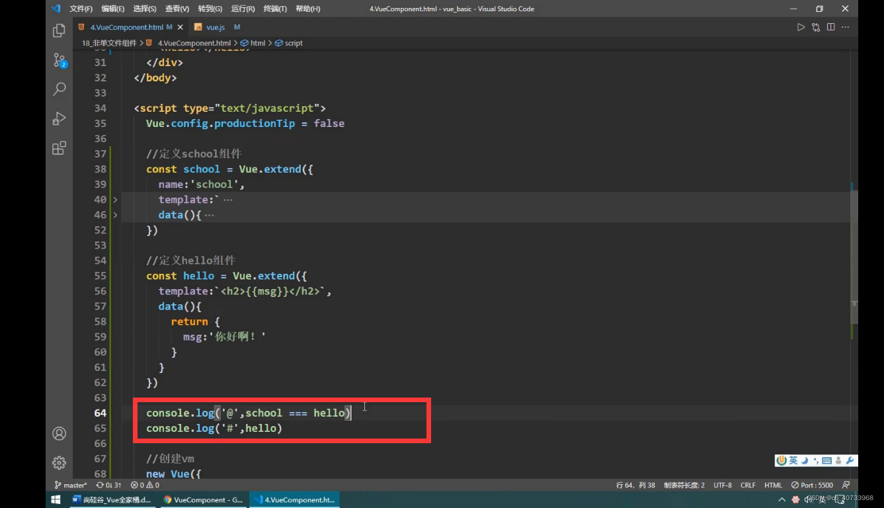Click the input method U logo icon

point(782,460)
